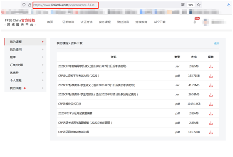Open the 财经资讯 navigation menu item
Screen dimensions: 233x157
(123, 22)
